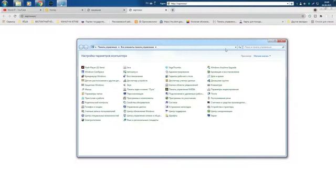Open Язык и региональные стандарты item
The height and width of the screenshot is (189, 336).
tap(141, 120)
